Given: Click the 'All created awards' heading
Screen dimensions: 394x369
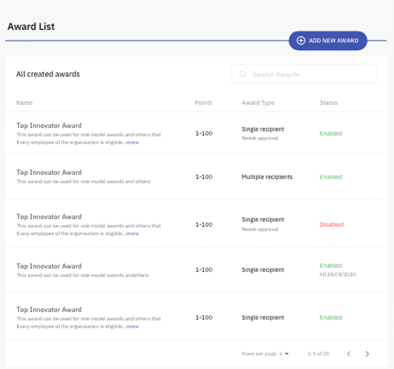Looking at the screenshot, I should coord(48,74).
